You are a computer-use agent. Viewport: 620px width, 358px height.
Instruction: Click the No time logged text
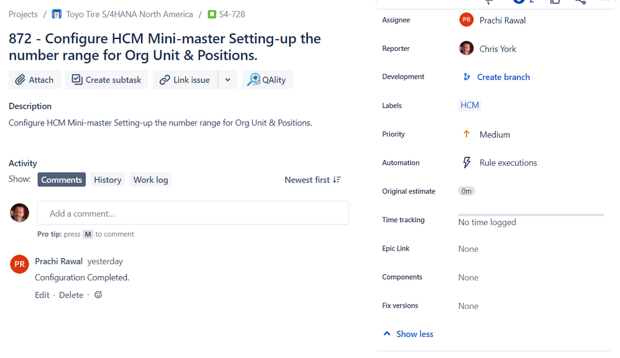click(x=487, y=222)
